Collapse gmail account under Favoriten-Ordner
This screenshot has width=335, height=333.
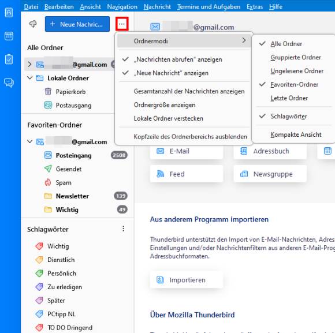click(x=29, y=141)
